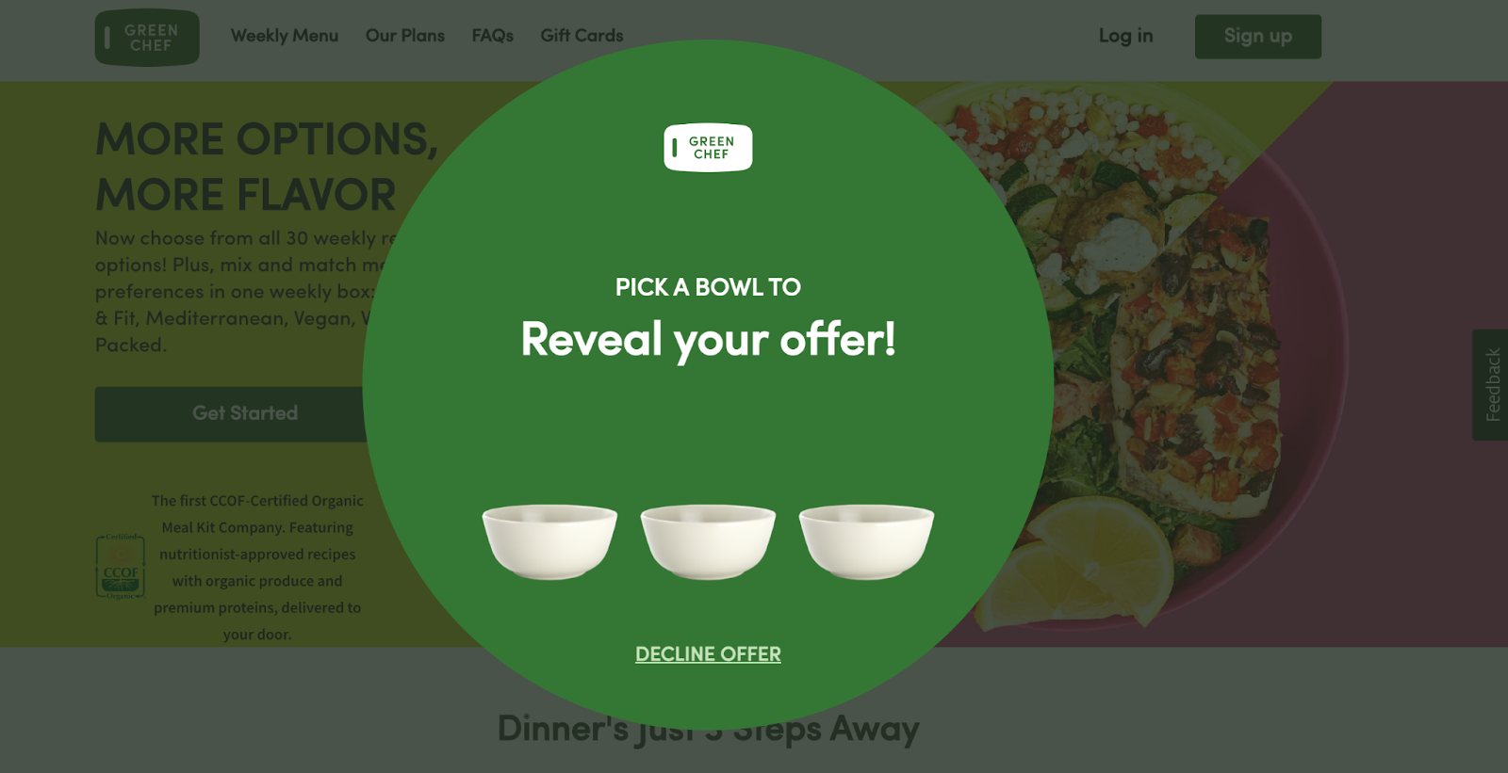This screenshot has height=773, width=1508.
Task: Click the 'Dinner's Just 3 Steps Away' heading
Action: click(708, 729)
